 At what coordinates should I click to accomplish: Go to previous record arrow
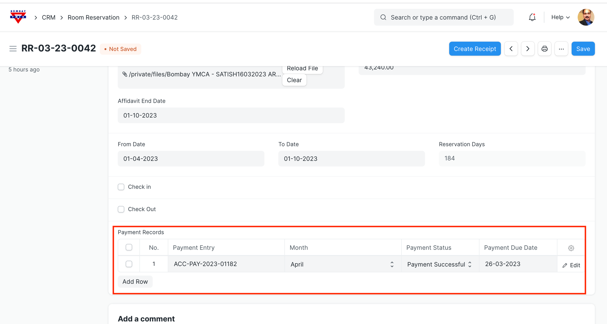pos(511,49)
